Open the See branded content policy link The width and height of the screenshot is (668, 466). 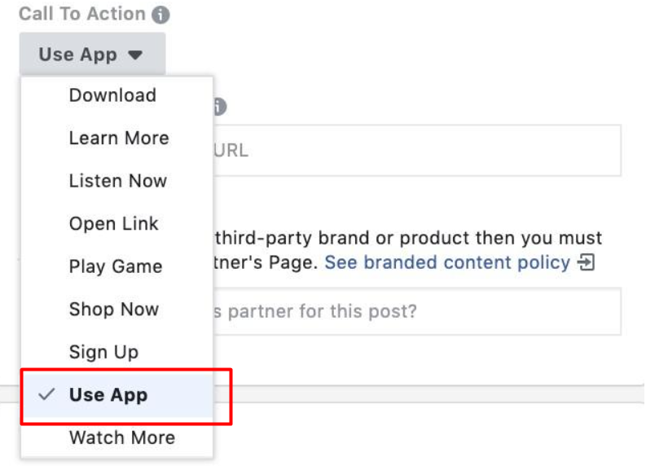tap(447, 262)
